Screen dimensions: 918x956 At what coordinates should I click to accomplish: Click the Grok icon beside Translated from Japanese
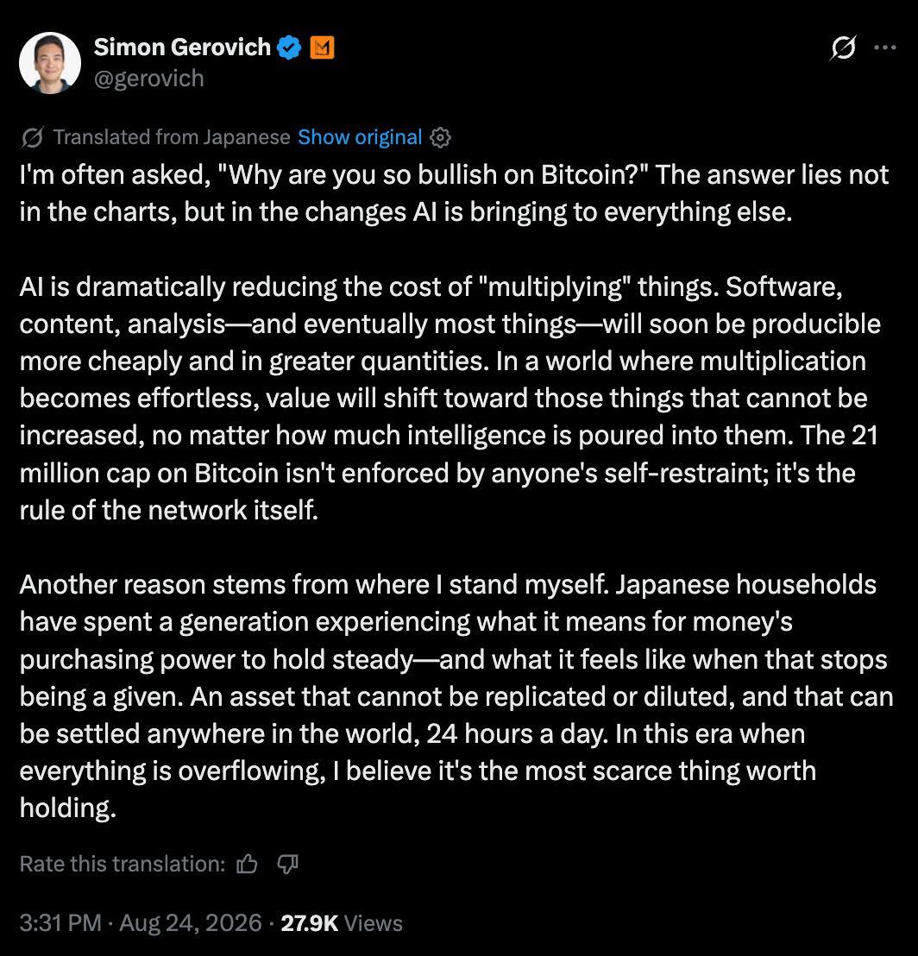(32, 137)
